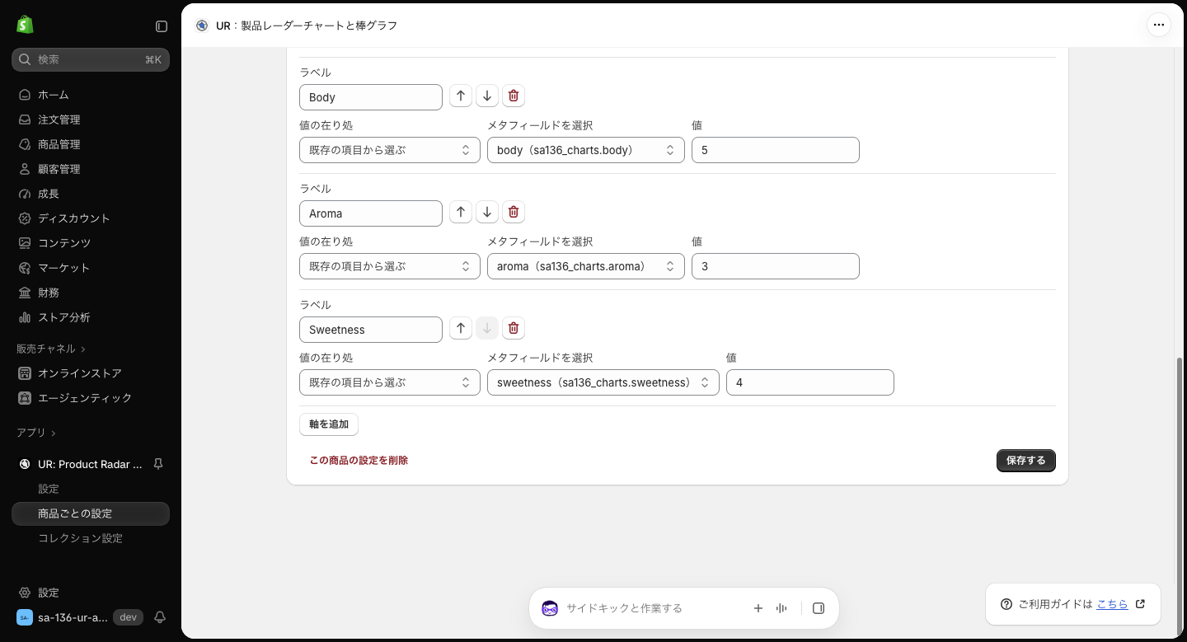Toggle the Sidekick side panel icon
1187x642 pixels.
[819, 608]
